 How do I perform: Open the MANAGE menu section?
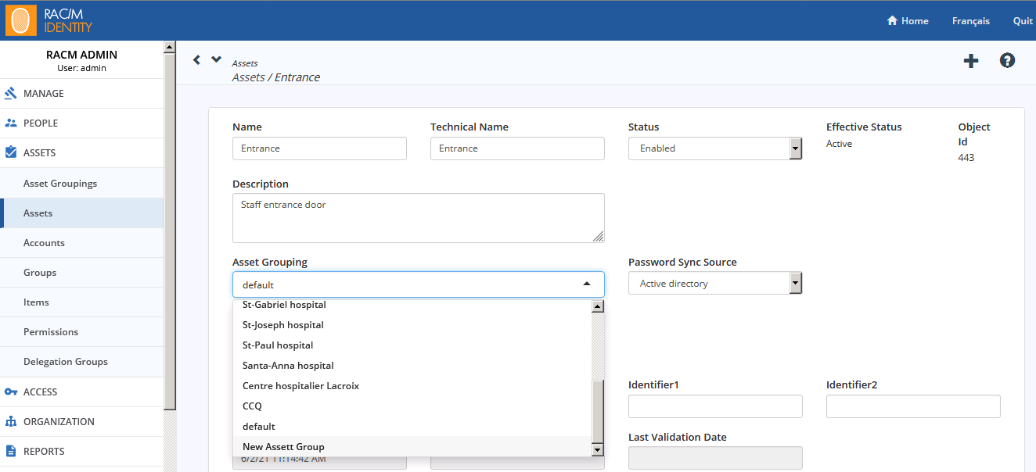click(x=82, y=93)
